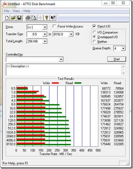Click the Read value 333460
Image resolution: width=133 pixels, height=169 pixels.
click(119, 140)
